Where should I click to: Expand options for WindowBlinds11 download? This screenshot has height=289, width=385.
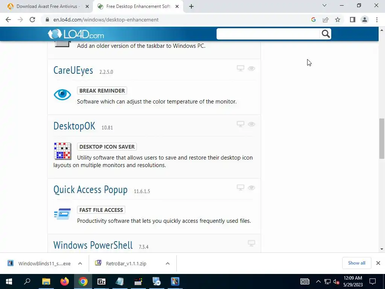[x=80, y=263]
